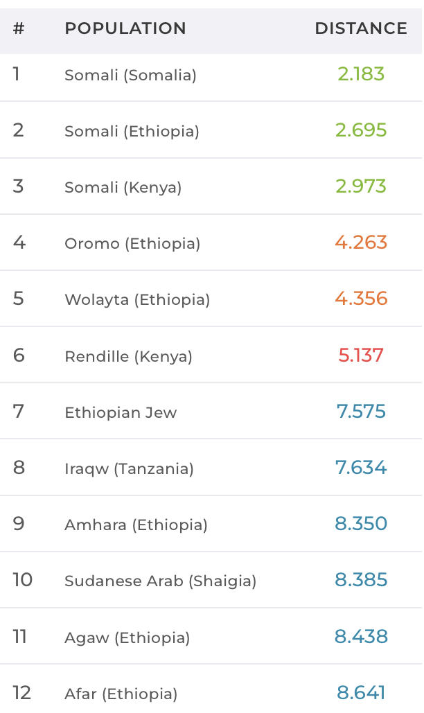424x713 pixels.
Task: Click the red distance value 5.137
Action: (361, 355)
